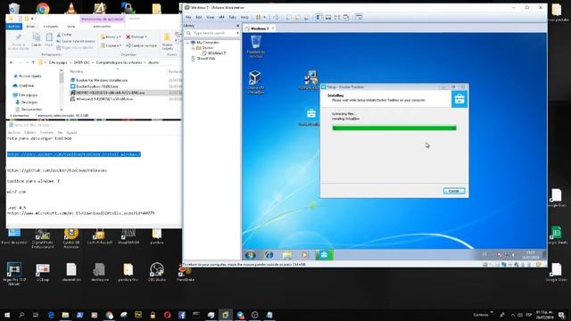Image resolution: width=571 pixels, height=321 pixels.
Task: Click the Oracle VM VirtualBox desktop icon in VM
Action: 255,82
